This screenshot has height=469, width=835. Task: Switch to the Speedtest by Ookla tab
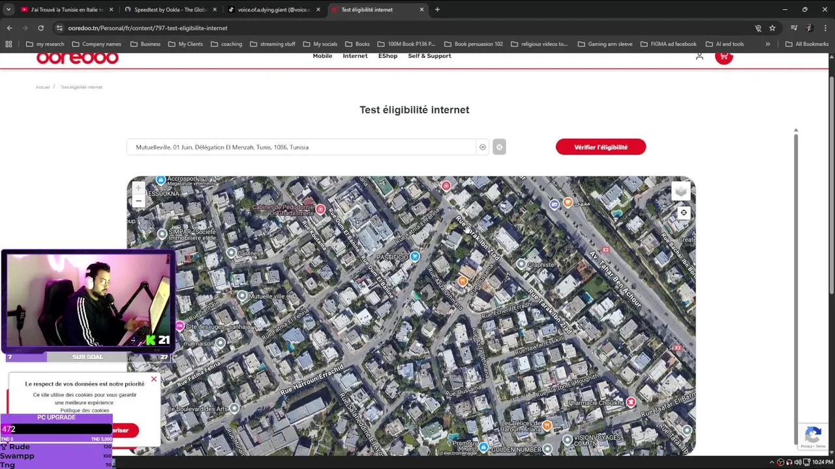point(170,10)
